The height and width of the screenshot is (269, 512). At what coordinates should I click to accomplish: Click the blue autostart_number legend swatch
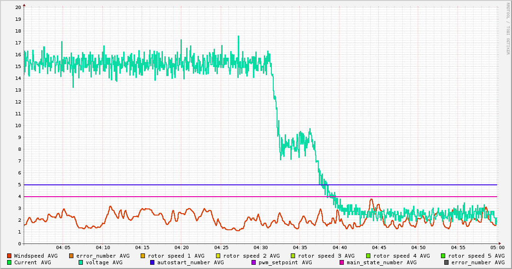coord(152,262)
